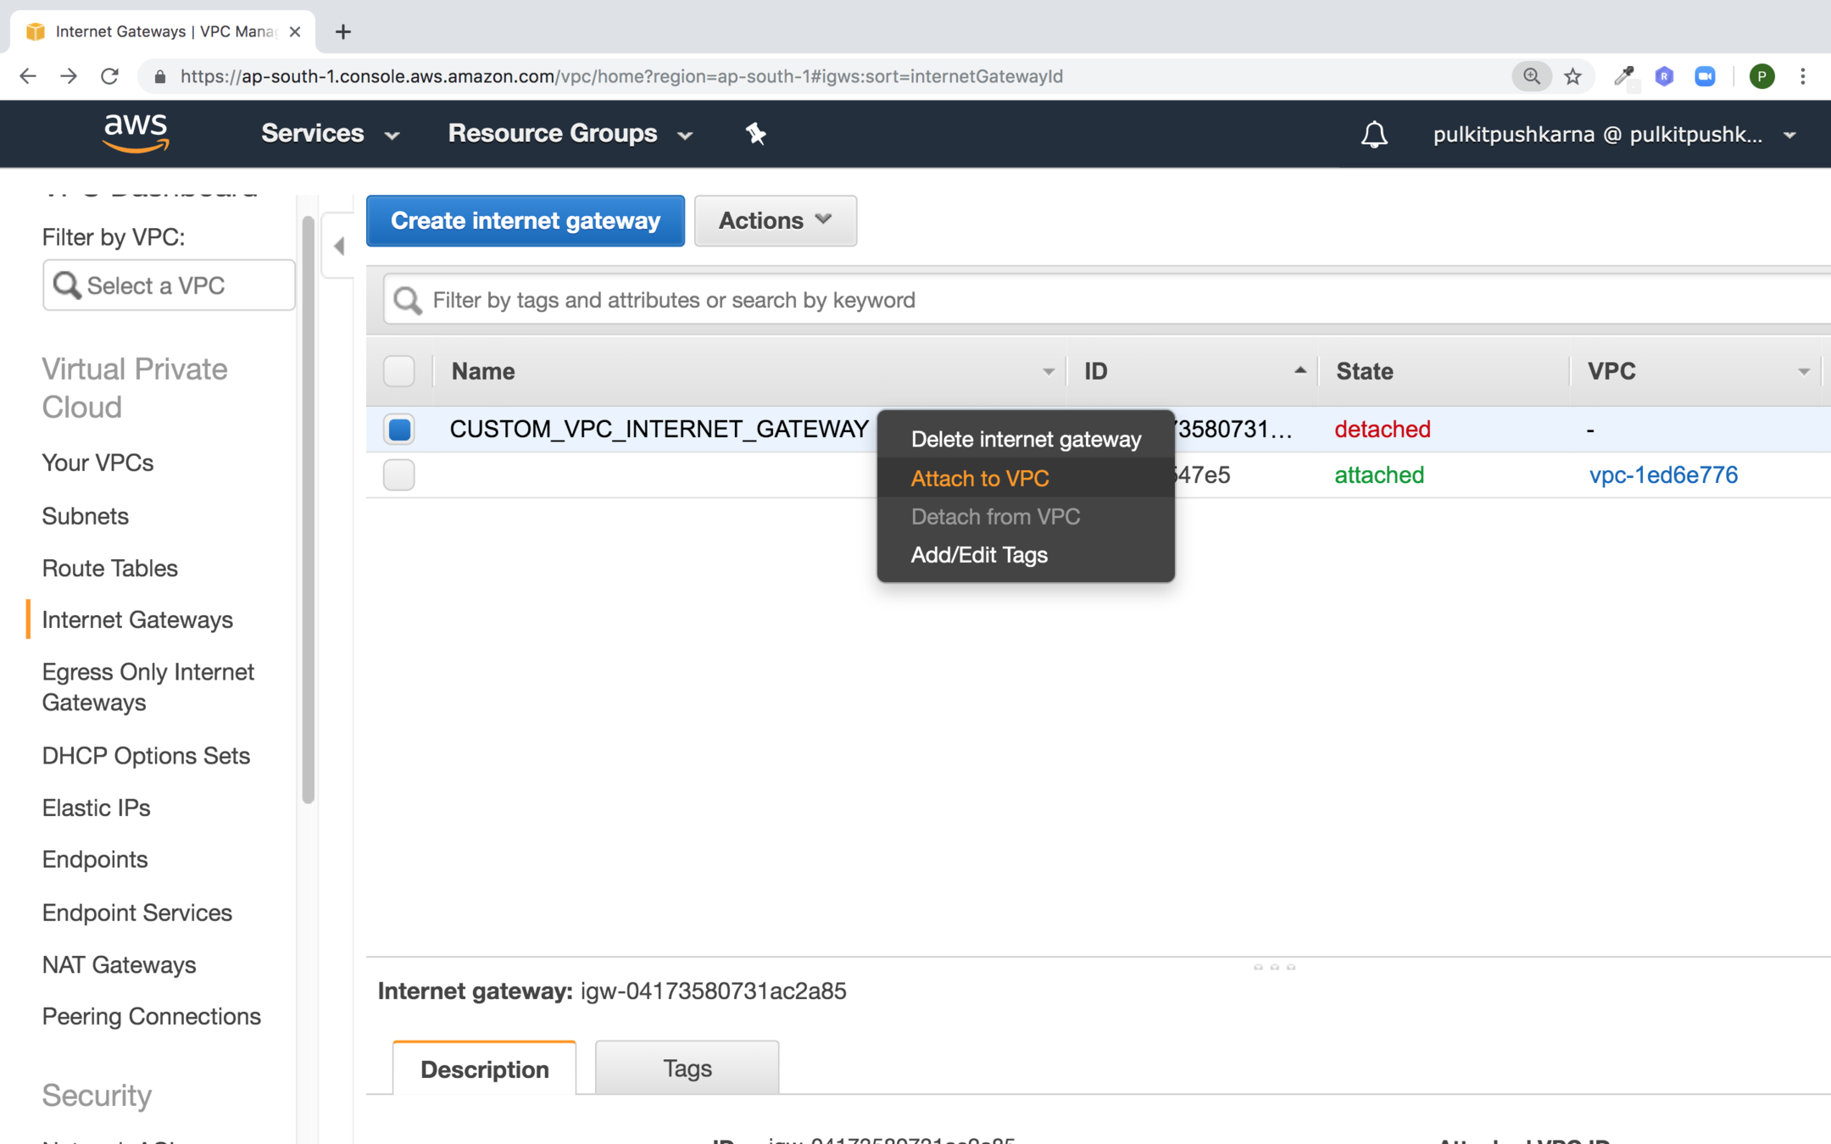Click the AWS logo home icon
The height and width of the screenshot is (1144, 1831).
(136, 133)
